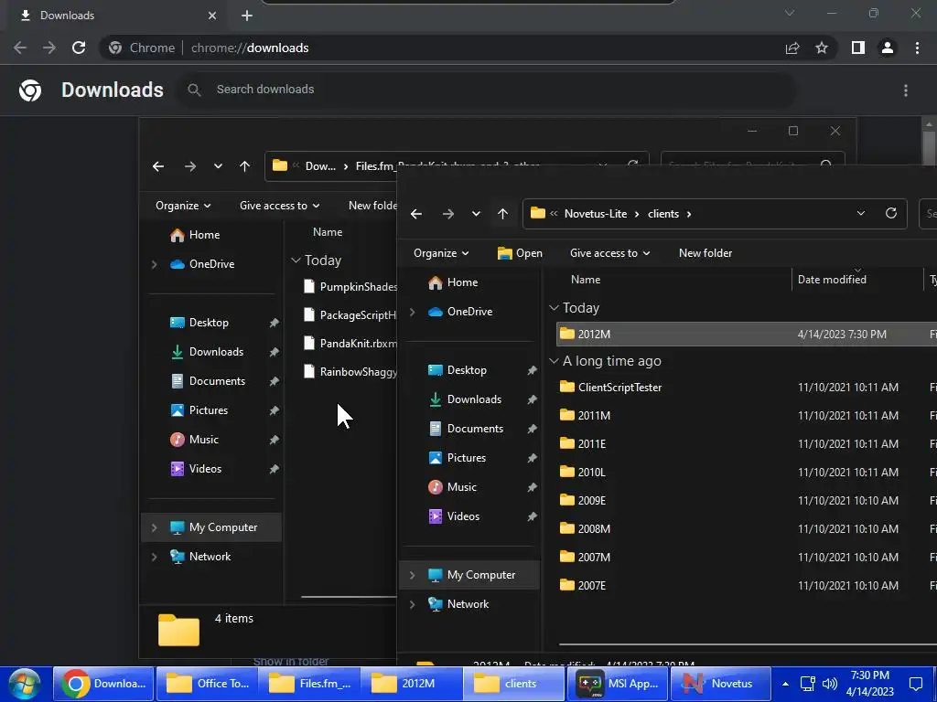937x702 pixels.
Task: Switch to MSI App taskbar button
Action: [x=617, y=684]
